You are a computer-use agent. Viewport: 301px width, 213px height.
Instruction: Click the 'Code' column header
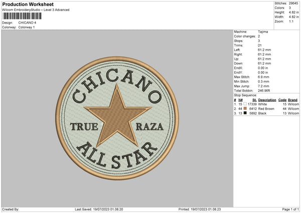point(282,100)
